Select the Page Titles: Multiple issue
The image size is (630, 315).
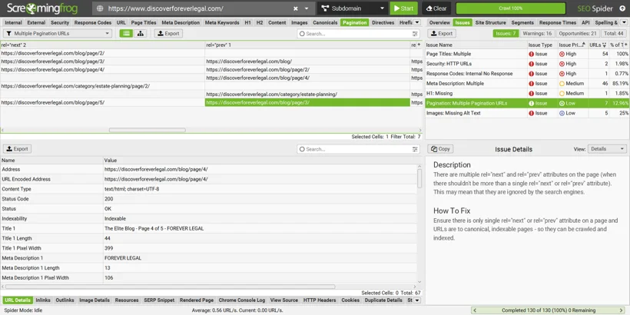click(x=527, y=54)
